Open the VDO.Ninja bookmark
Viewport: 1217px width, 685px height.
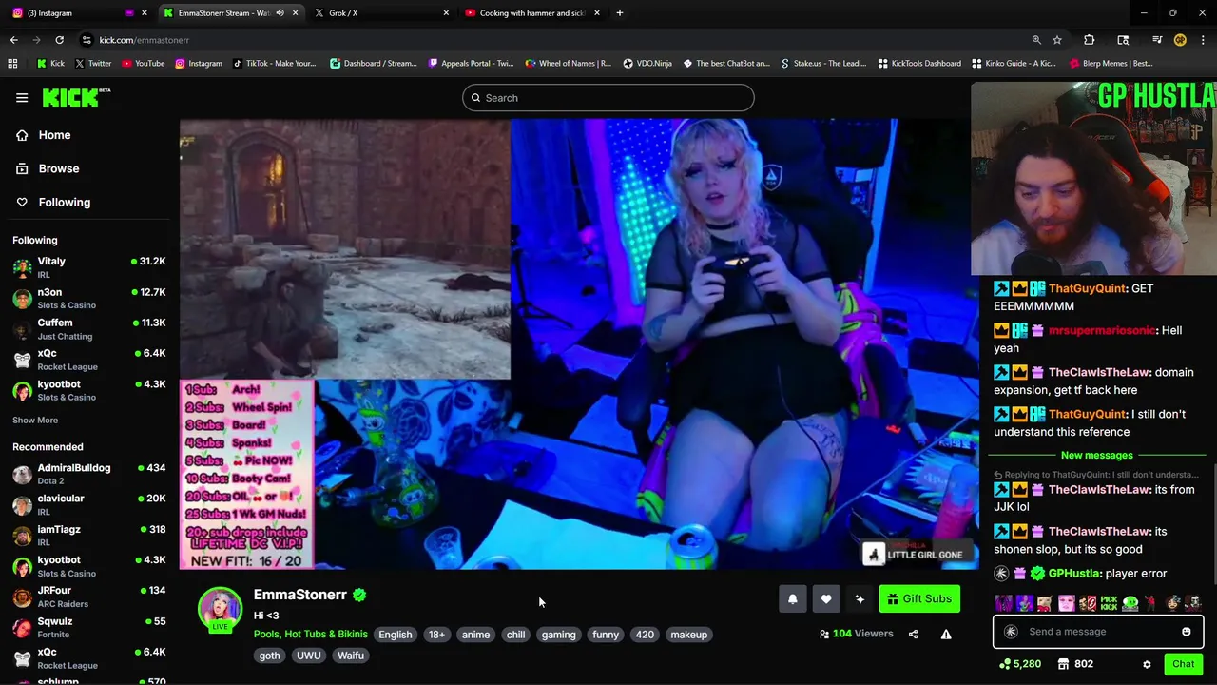click(x=647, y=64)
